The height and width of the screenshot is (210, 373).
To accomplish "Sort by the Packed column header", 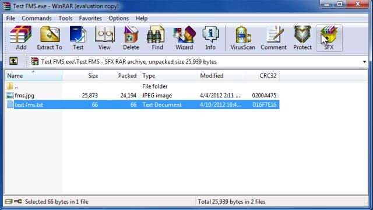I will (120, 76).
